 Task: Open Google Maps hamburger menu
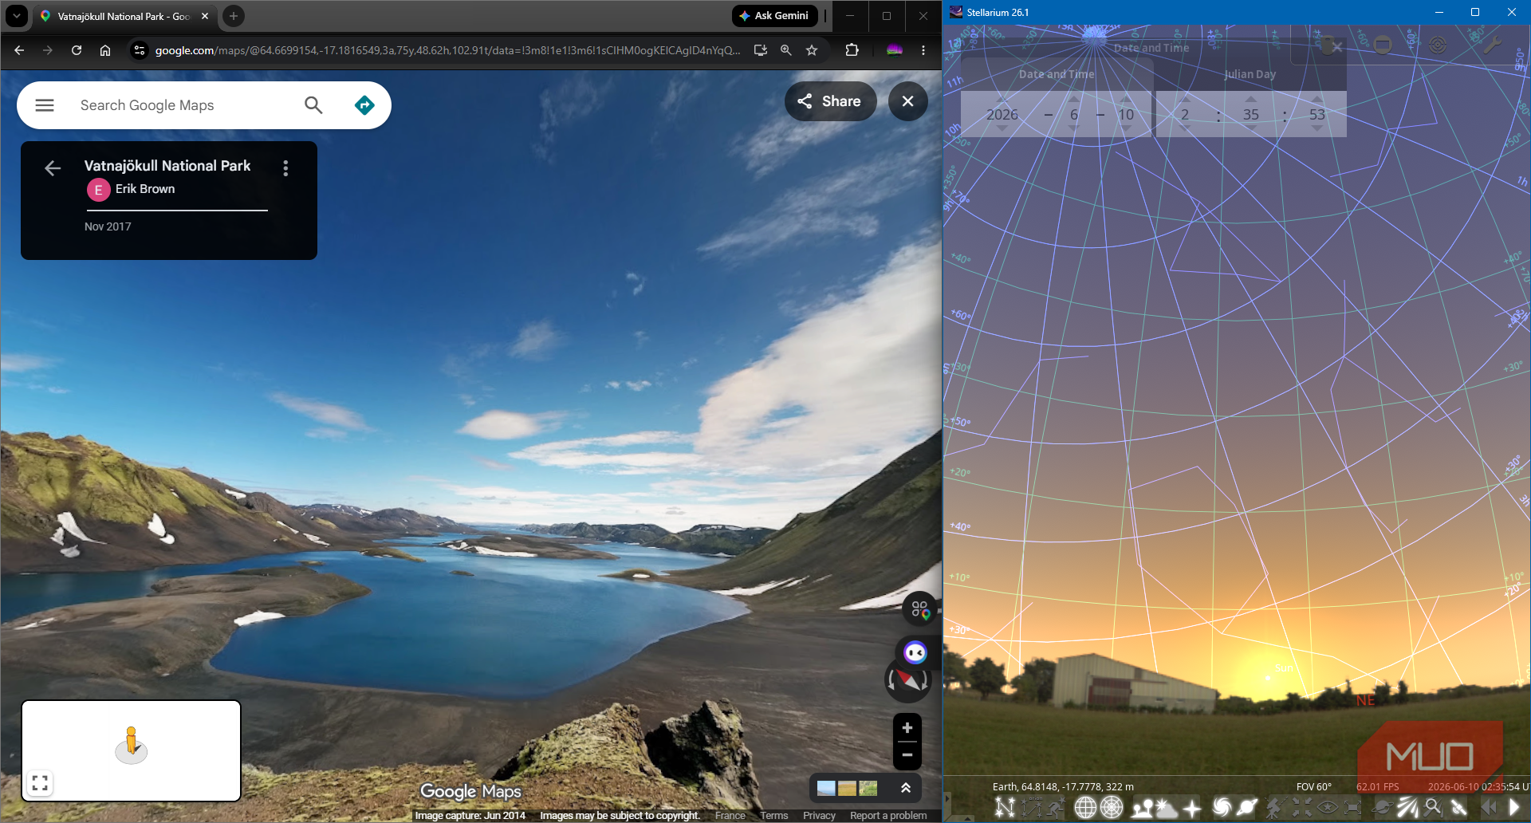pos(45,105)
